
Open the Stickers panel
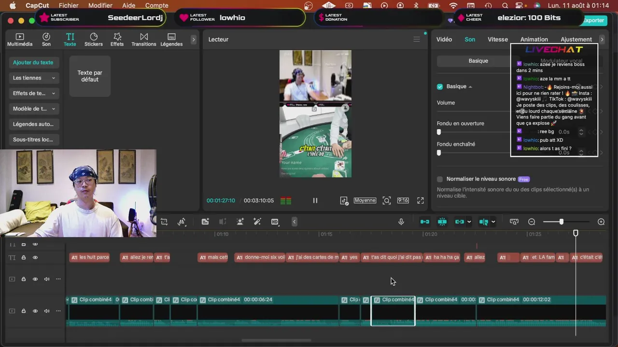94,40
